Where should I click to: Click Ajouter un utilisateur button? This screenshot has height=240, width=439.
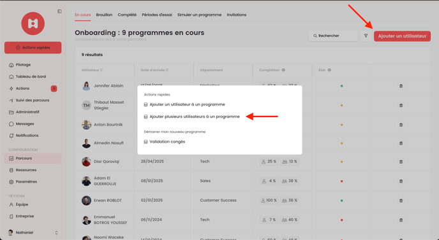(402, 36)
